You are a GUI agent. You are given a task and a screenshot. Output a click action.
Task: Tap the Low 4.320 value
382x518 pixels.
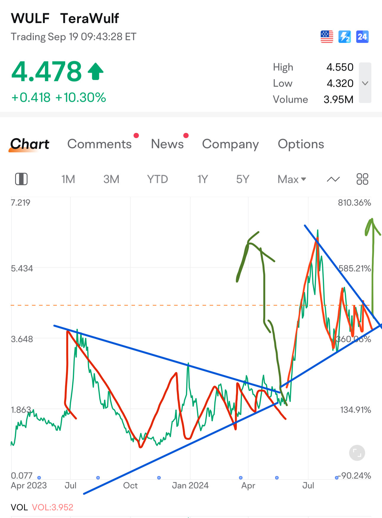340,83
